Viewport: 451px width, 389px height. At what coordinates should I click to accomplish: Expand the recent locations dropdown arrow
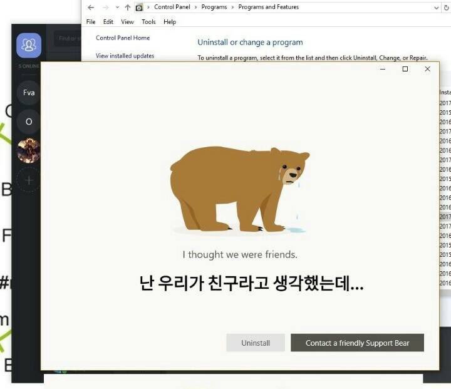tap(117, 8)
